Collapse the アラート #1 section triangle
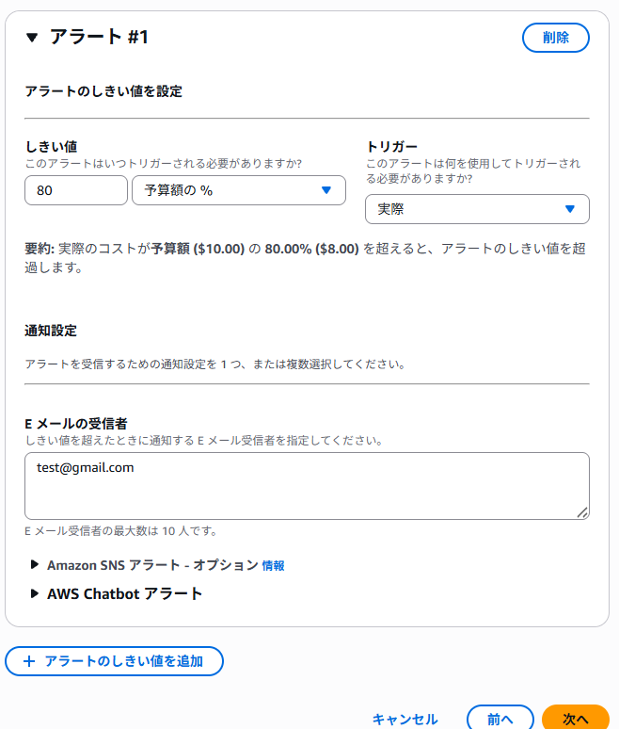 click(x=32, y=37)
